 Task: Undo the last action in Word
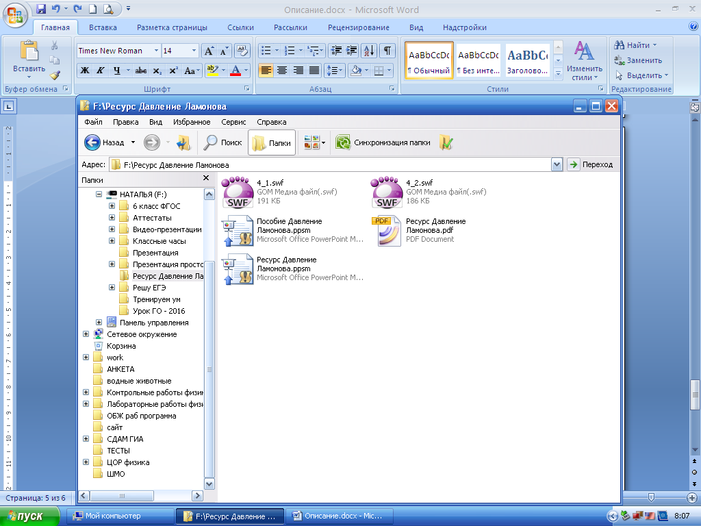click(55, 9)
